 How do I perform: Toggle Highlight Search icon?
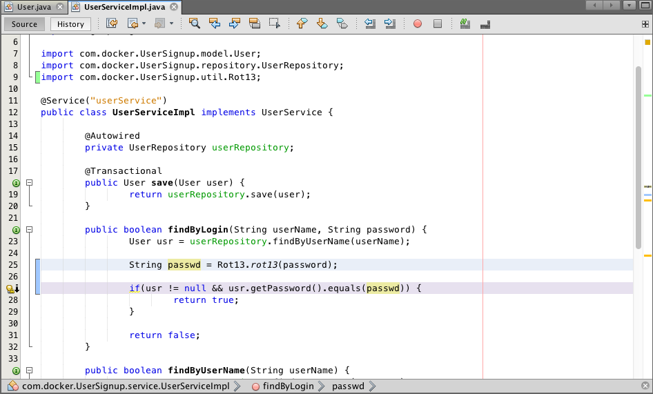[255, 23]
